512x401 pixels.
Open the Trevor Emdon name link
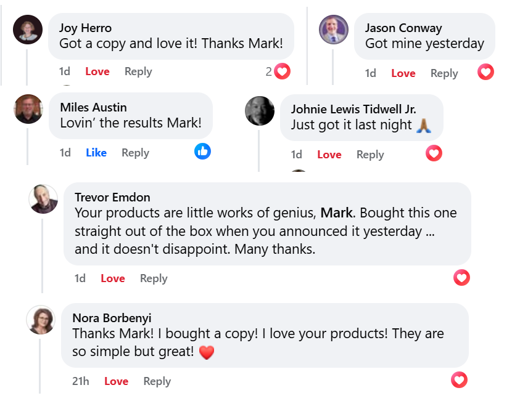pos(112,197)
